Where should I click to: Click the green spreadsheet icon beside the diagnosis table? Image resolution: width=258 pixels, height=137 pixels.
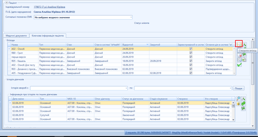(x=243, y=109)
